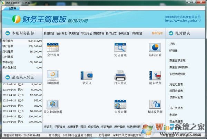Click the 打印凭证 printer icon
The height and width of the screenshot is (139, 207).
[120, 75]
